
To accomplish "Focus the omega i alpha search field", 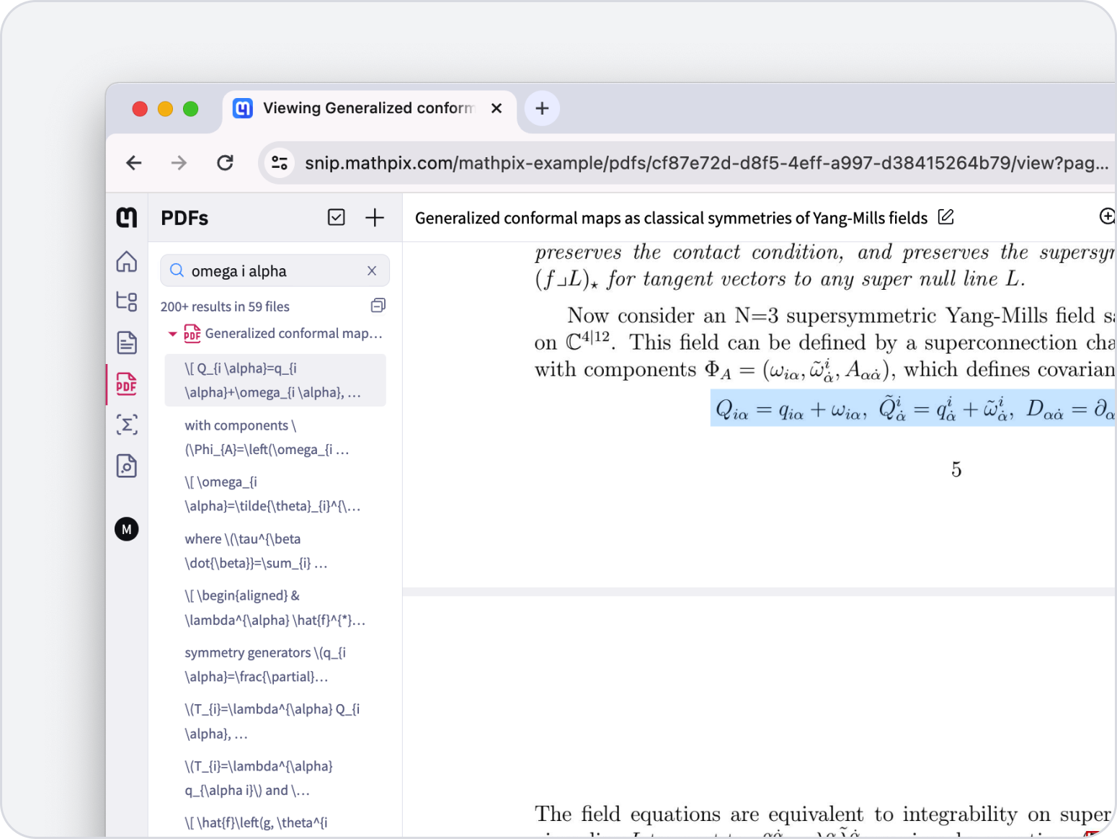I will coord(275,270).
